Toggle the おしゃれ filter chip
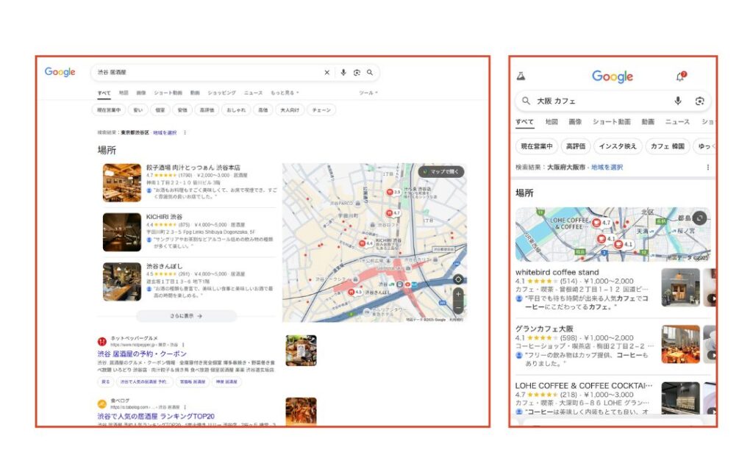The width and height of the screenshot is (753, 455). pos(236,110)
